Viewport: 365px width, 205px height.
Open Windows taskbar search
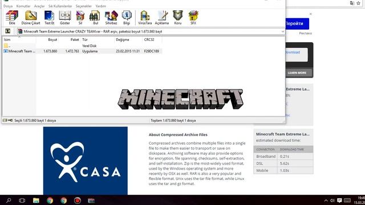pyautogui.click(x=9, y=200)
